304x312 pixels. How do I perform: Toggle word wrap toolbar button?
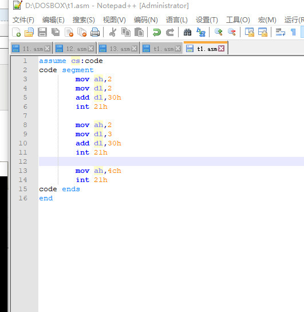click(x=280, y=32)
